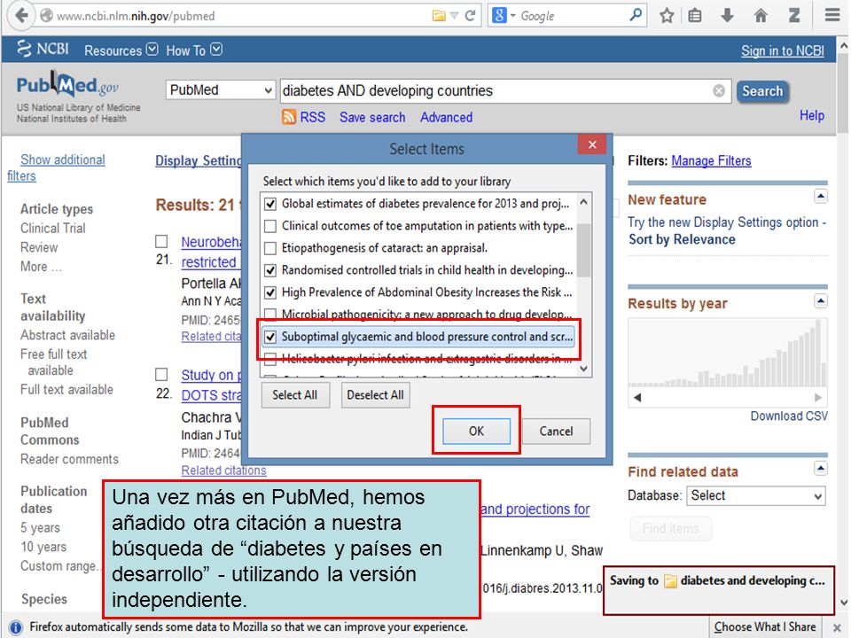The height and width of the screenshot is (638, 851).
Task: Check Etiopathogenesis of cataract item
Action: coord(269,248)
